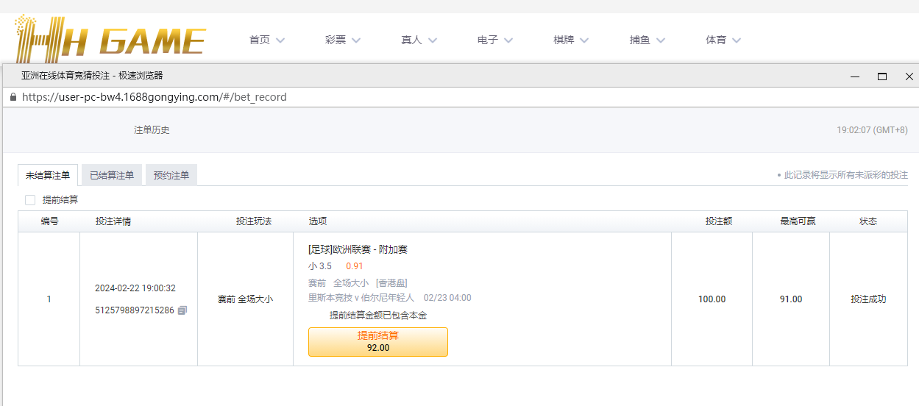
Task: Open the 体育 navigation menu
Action: [723, 40]
